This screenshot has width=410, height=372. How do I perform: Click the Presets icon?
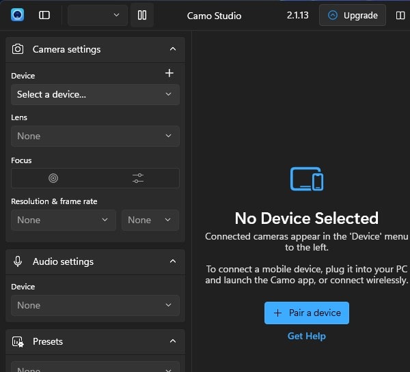tap(18, 342)
